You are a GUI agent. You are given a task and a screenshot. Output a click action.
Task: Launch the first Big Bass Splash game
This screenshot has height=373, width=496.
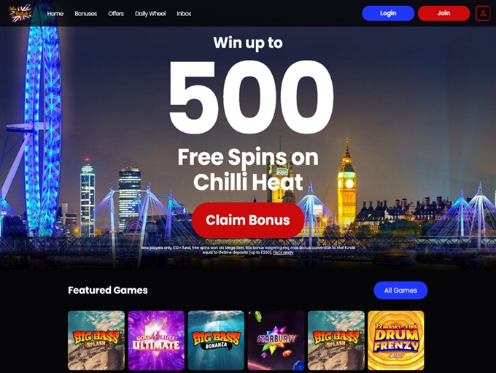[96, 340]
